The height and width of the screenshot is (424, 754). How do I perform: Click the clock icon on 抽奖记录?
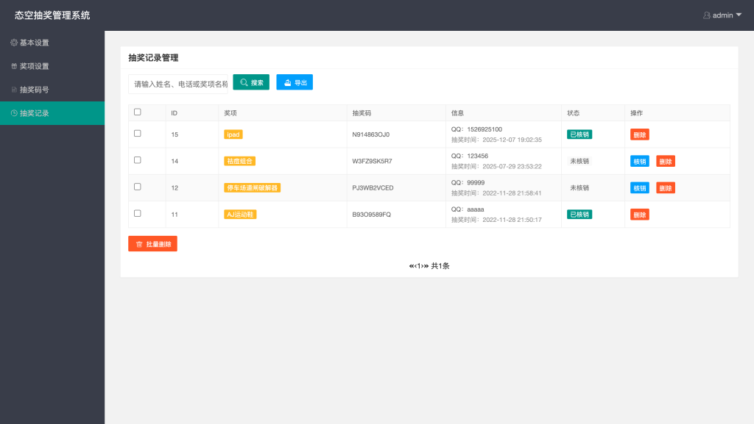13,112
